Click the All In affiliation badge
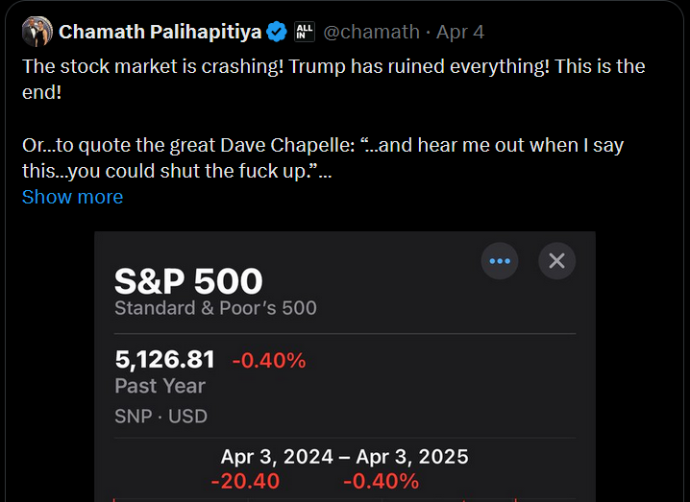690x502 pixels. coord(304,32)
